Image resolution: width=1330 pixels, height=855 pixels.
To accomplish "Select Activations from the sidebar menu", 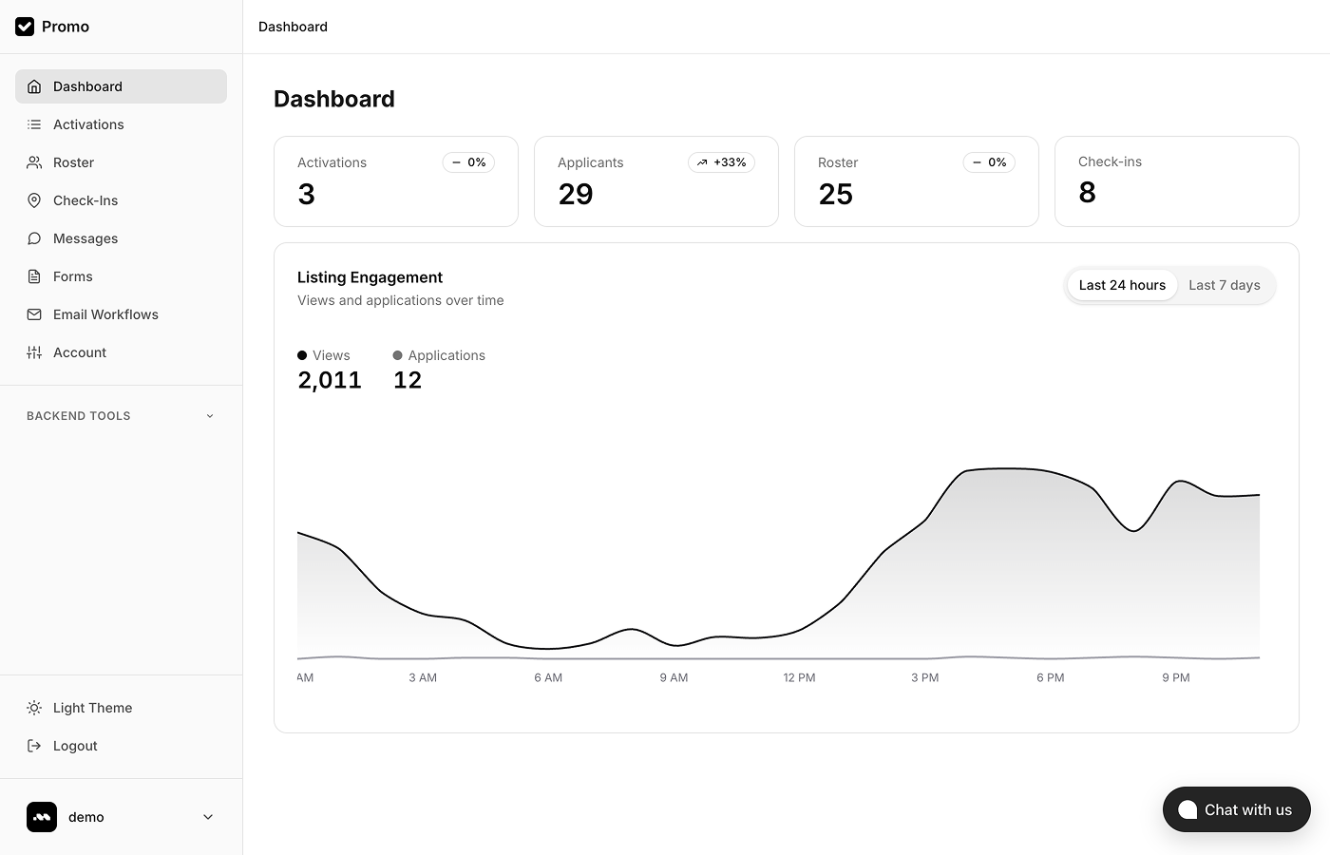I will (x=88, y=124).
